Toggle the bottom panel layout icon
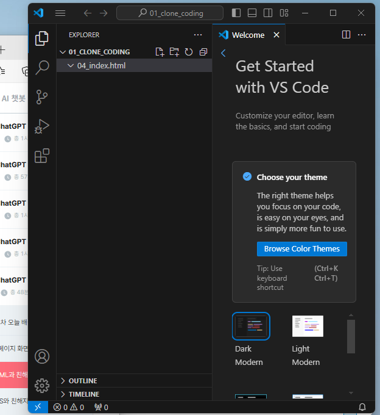Image resolution: width=380 pixels, height=415 pixels. point(252,13)
